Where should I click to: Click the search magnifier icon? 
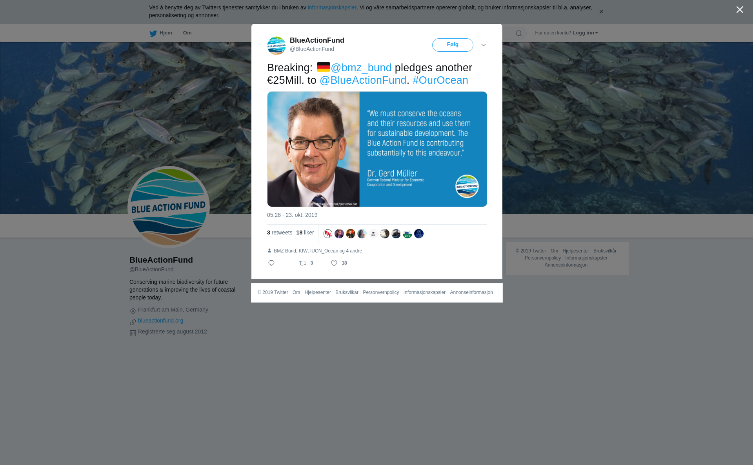point(519,33)
